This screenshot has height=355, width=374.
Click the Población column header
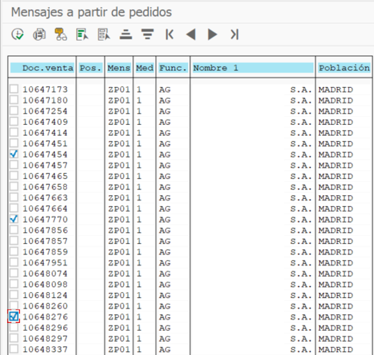(x=344, y=68)
